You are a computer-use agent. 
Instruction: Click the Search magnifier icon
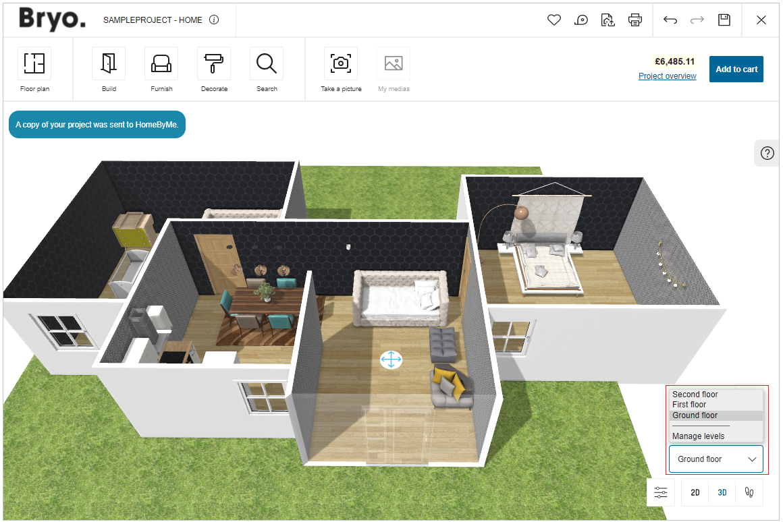(x=267, y=63)
